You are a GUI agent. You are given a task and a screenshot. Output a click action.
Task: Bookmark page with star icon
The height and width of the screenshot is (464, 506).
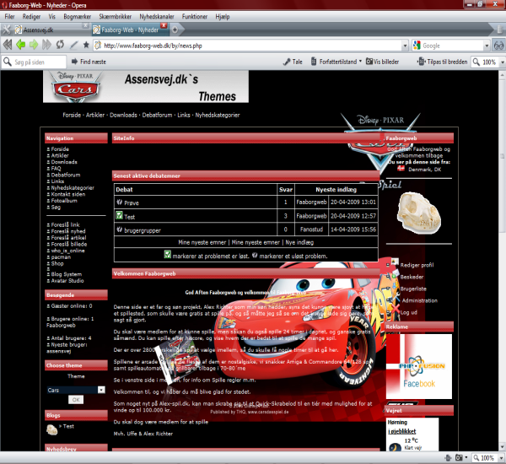click(x=86, y=45)
